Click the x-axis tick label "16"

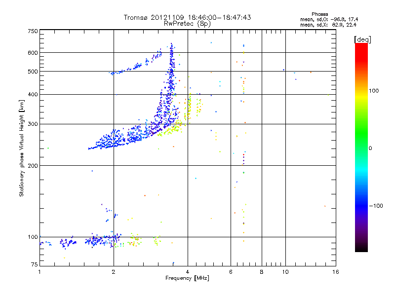(336, 272)
